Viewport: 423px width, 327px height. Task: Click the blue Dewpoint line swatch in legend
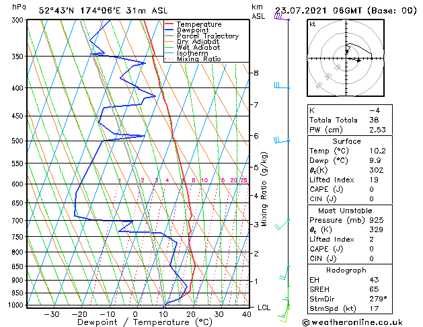coord(169,30)
